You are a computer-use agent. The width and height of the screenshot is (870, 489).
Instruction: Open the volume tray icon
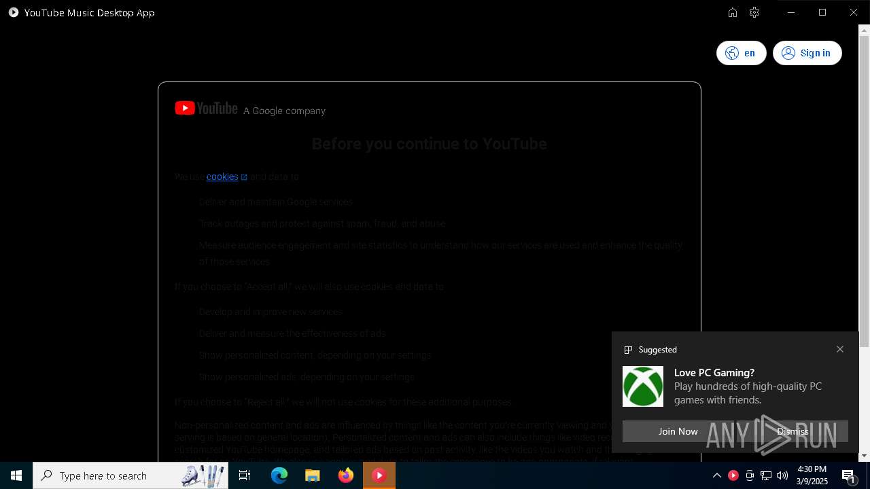pos(782,475)
